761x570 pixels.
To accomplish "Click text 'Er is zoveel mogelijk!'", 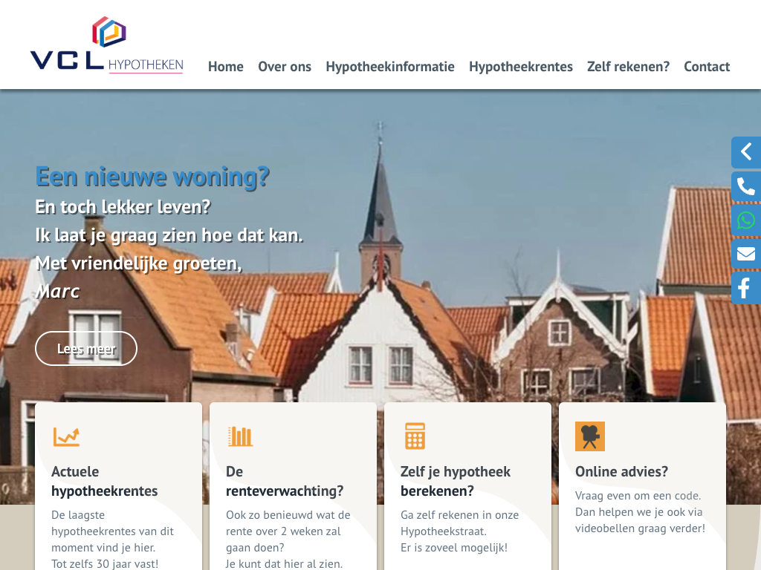I will tap(454, 548).
